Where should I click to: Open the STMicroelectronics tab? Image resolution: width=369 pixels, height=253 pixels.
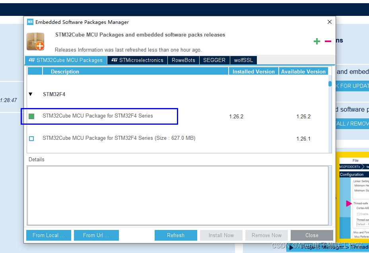pyautogui.click(x=138, y=60)
